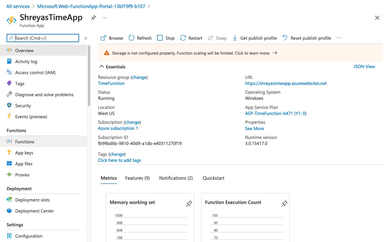Pin the Function Execution Count chart
The width and height of the screenshot is (384, 242).
(x=284, y=204)
